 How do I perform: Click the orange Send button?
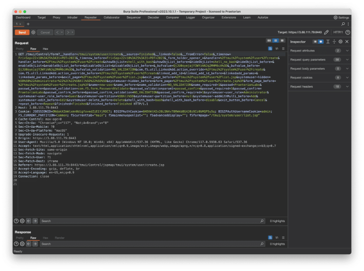click(x=22, y=33)
